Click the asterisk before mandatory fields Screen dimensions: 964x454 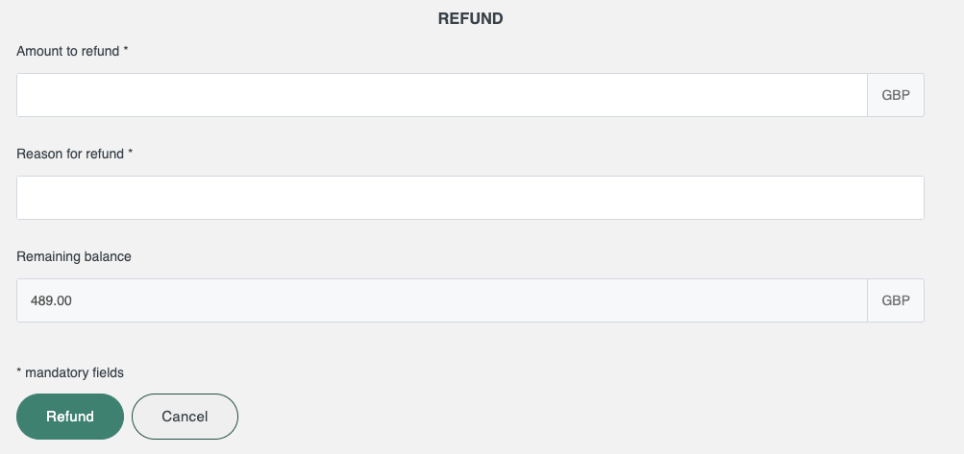point(19,371)
